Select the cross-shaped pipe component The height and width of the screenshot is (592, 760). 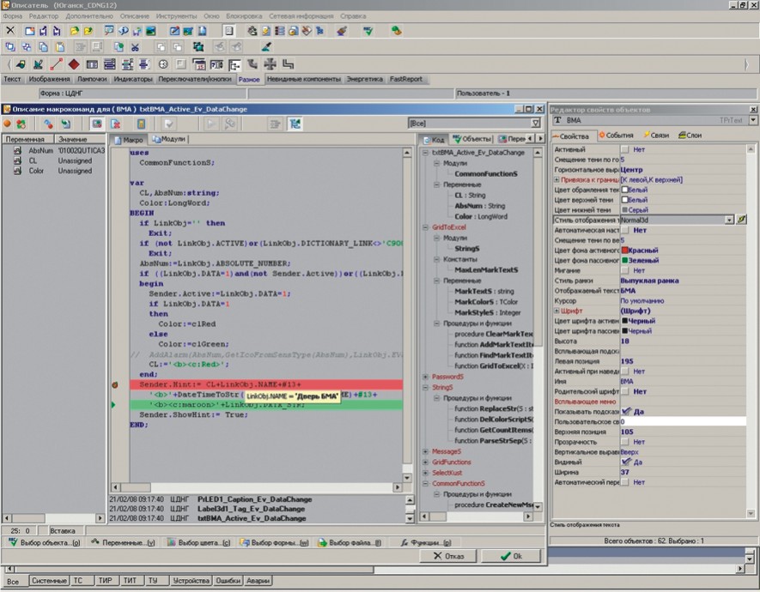pos(270,63)
